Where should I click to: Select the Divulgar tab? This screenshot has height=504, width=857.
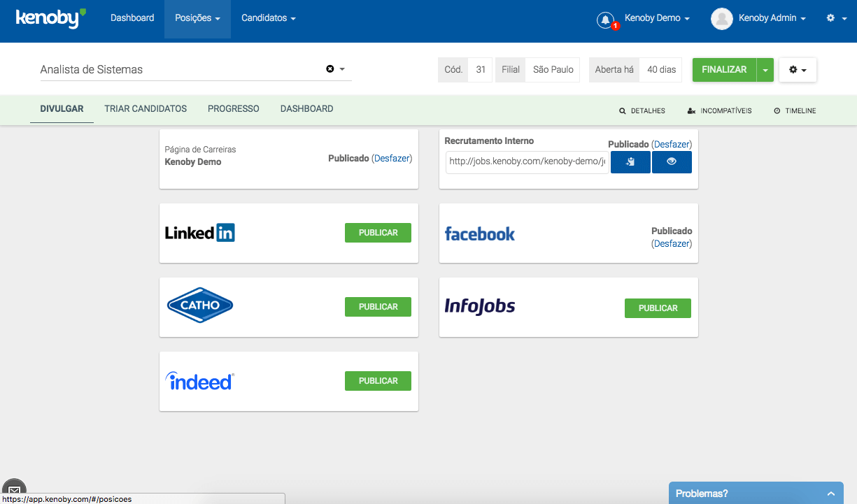(x=62, y=109)
